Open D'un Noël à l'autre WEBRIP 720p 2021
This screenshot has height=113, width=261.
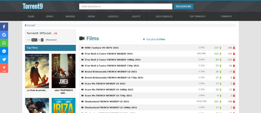click(x=112, y=66)
